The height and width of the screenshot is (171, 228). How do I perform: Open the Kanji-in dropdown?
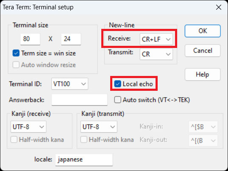click(x=203, y=127)
